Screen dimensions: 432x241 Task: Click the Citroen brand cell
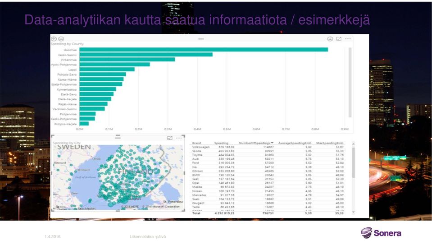(198, 171)
